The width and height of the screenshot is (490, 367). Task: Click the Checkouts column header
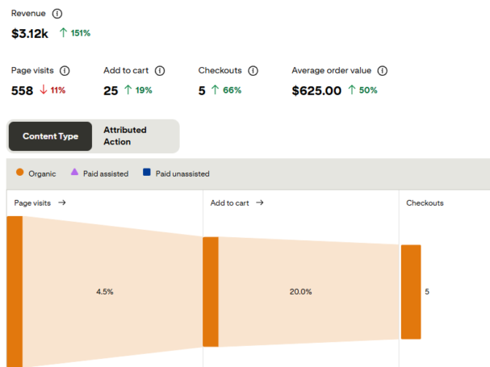[x=425, y=203]
